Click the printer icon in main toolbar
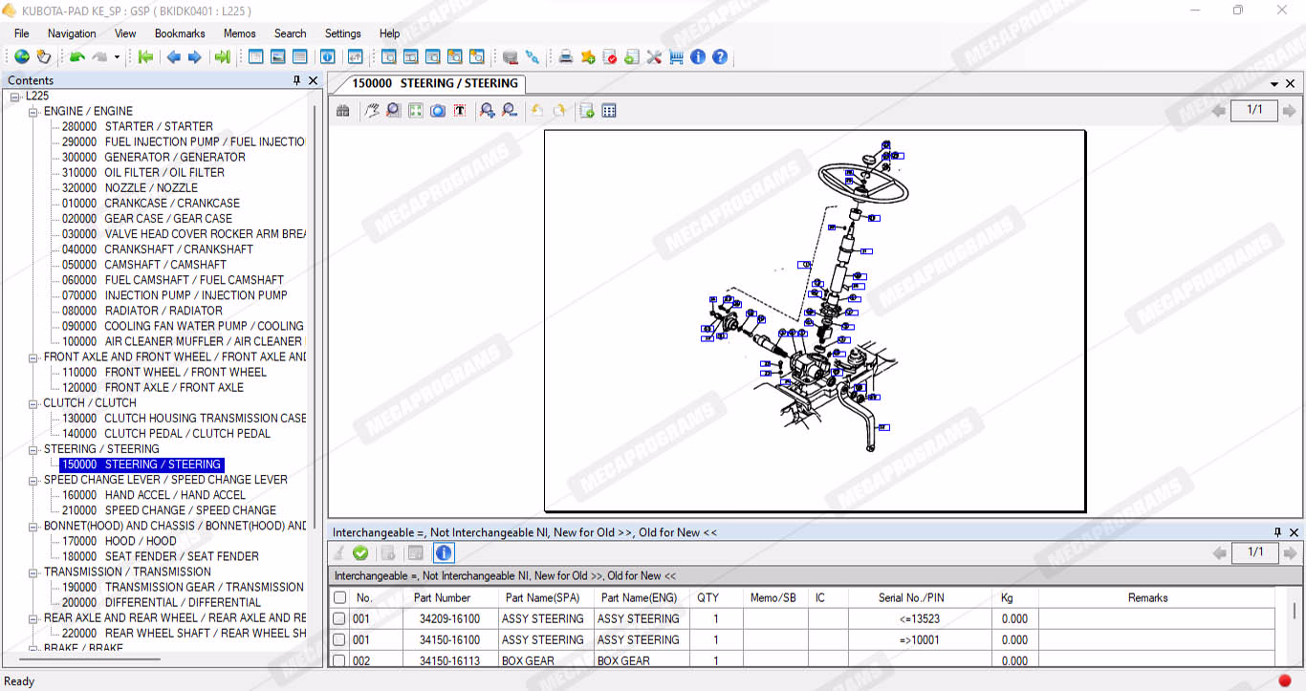 (x=566, y=57)
